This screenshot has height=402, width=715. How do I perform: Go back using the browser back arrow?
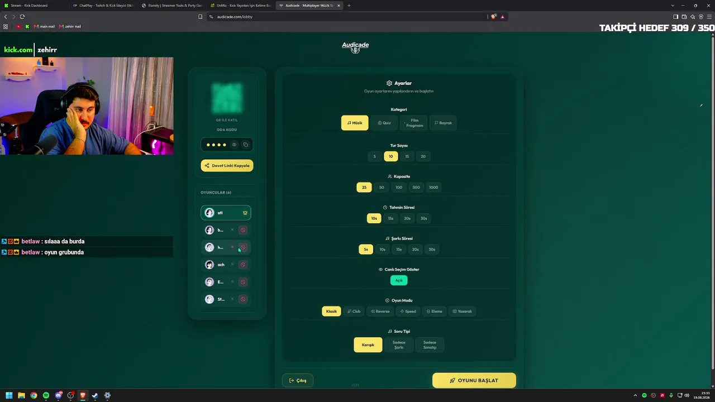[6, 17]
